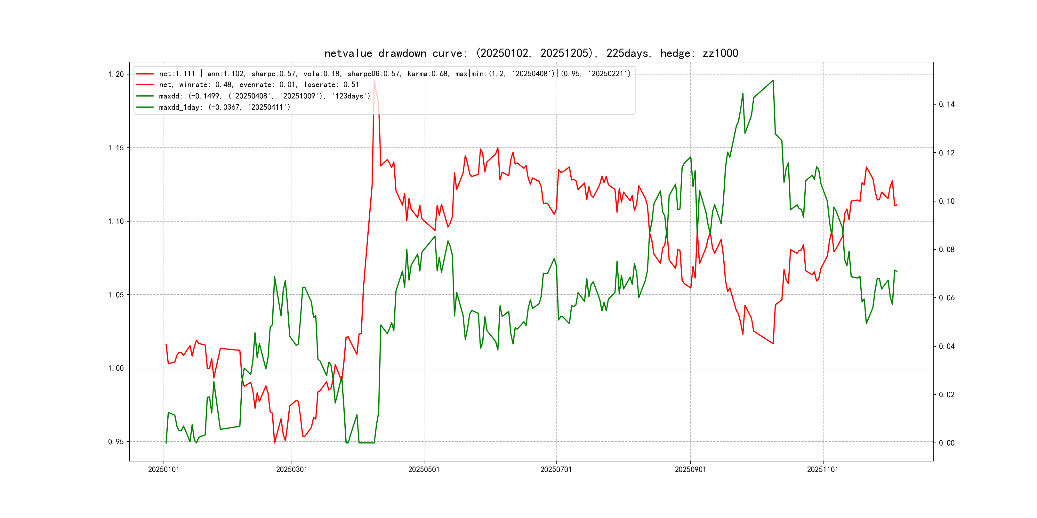1037x518 pixels.
Task: Click the 0.95 left y-axis label
Action: [x=116, y=442]
